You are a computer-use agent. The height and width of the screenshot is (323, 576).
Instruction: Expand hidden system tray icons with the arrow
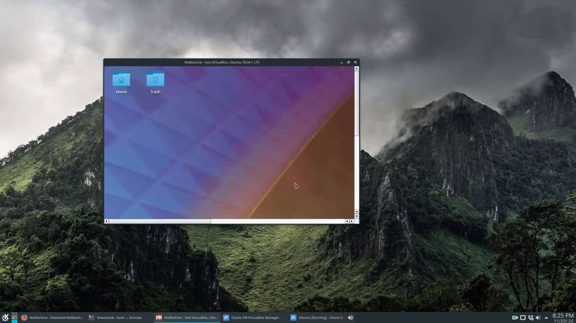(547, 317)
